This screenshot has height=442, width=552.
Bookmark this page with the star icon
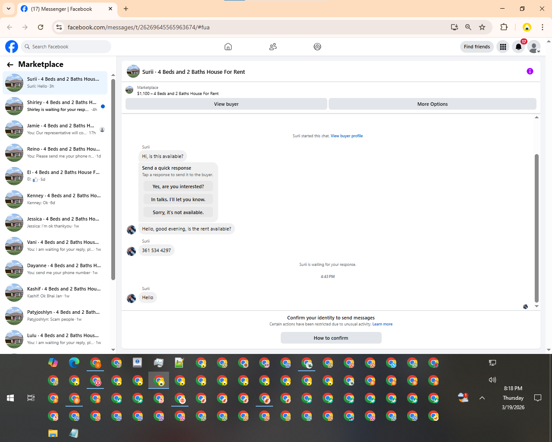(x=482, y=27)
